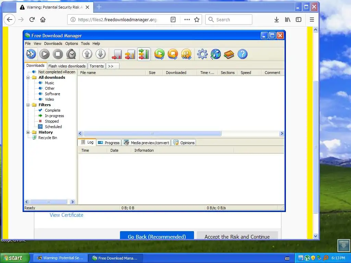Close the security warning tab

click(x=87, y=7)
